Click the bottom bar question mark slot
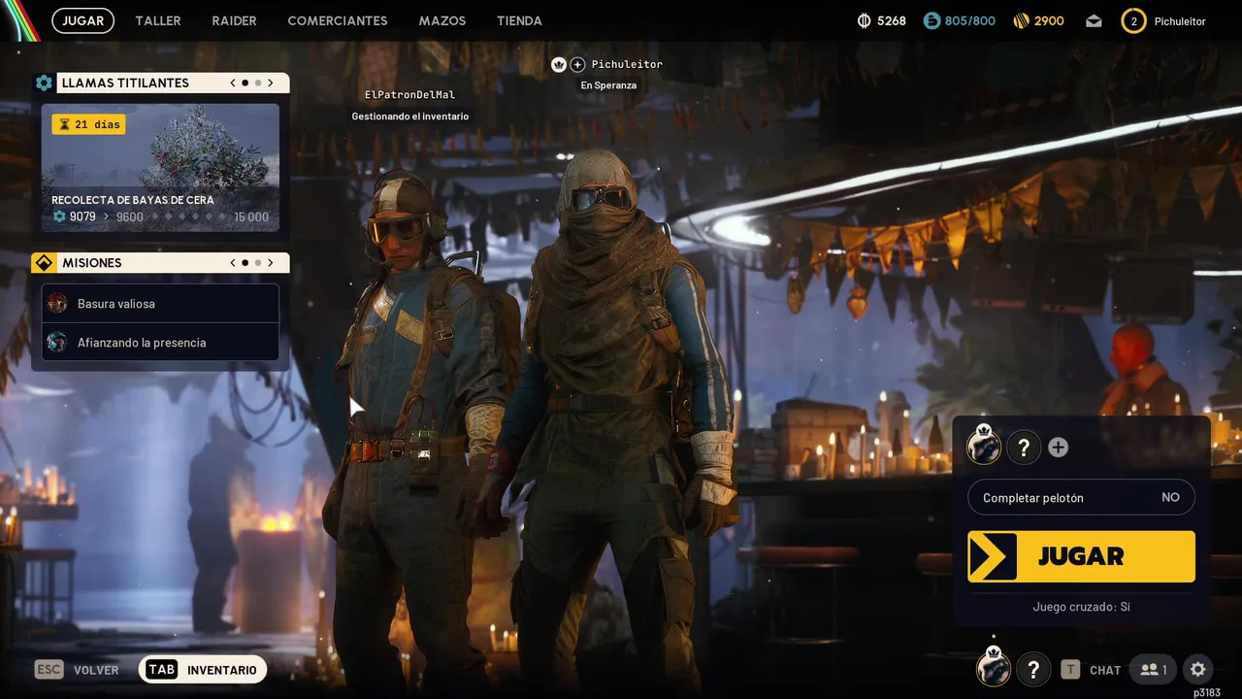1242x699 pixels. [x=1033, y=669]
